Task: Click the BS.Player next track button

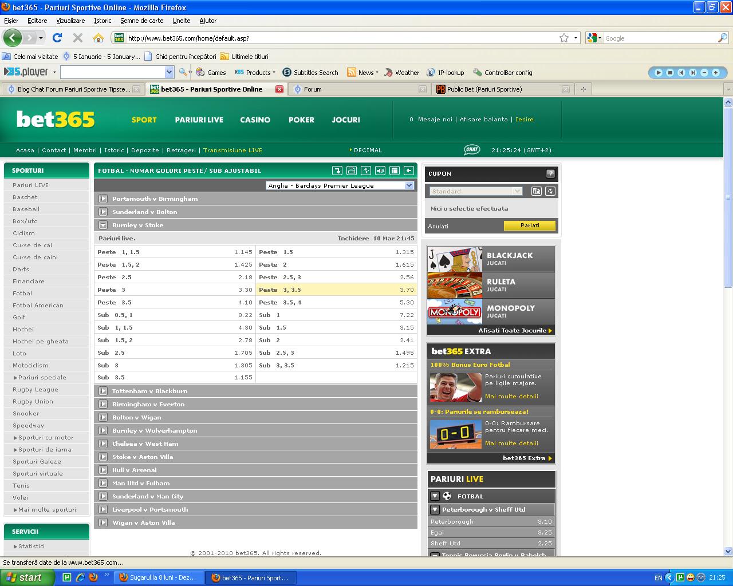Action: coord(692,73)
